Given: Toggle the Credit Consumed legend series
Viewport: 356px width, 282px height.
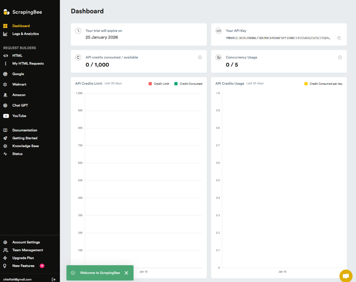Looking at the screenshot, I should click(x=188, y=84).
